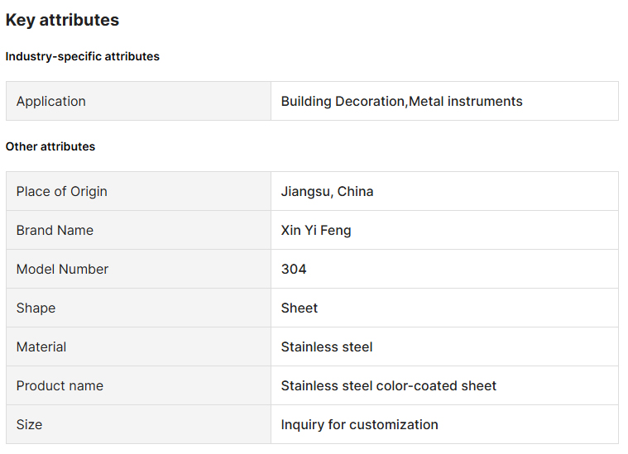The image size is (628, 454).
Task: Click the Application attribute label
Action: coord(51,102)
